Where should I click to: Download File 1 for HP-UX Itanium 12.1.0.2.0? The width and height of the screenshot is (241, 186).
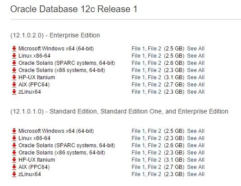[x=138, y=77]
